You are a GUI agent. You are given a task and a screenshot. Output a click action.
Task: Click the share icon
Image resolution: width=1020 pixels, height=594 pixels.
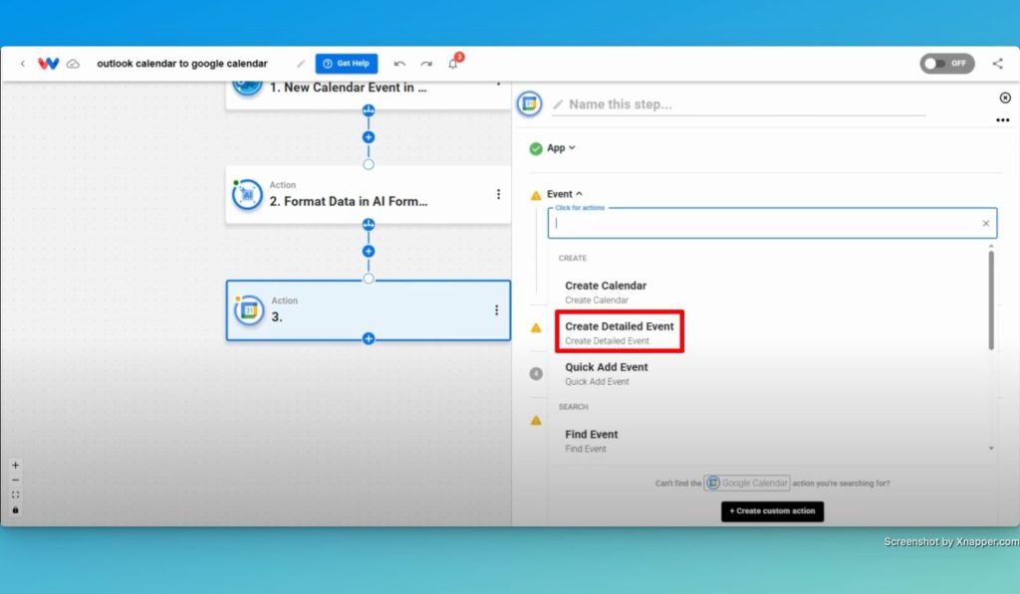997,64
